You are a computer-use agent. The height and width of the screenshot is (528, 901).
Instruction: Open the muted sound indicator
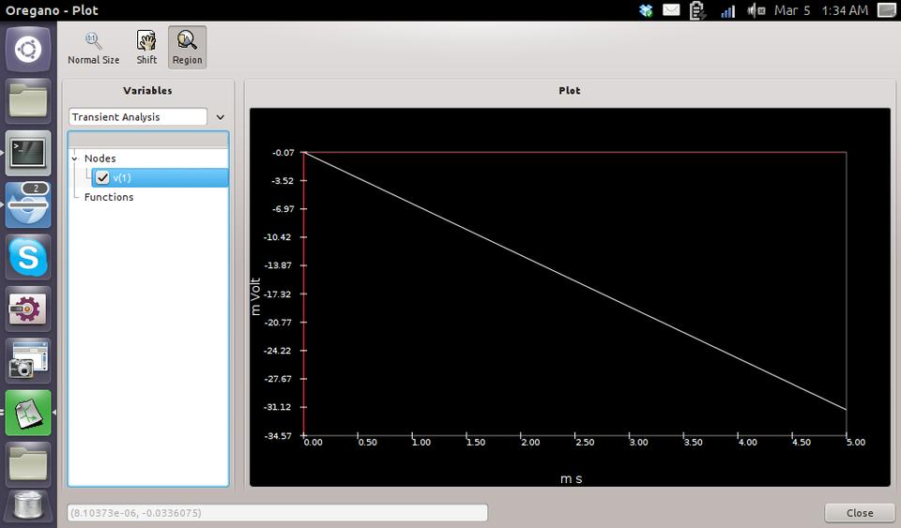click(756, 10)
